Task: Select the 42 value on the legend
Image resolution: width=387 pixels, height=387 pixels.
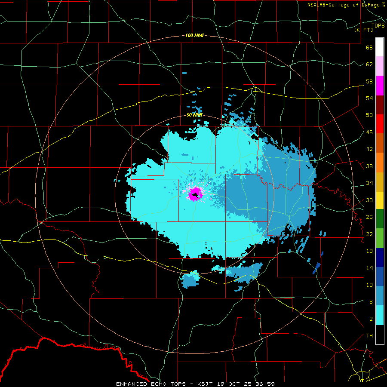Action: (369, 149)
